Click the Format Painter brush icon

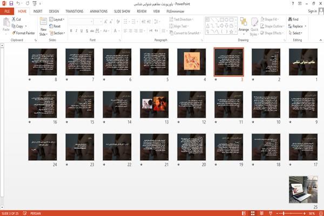[13, 33]
